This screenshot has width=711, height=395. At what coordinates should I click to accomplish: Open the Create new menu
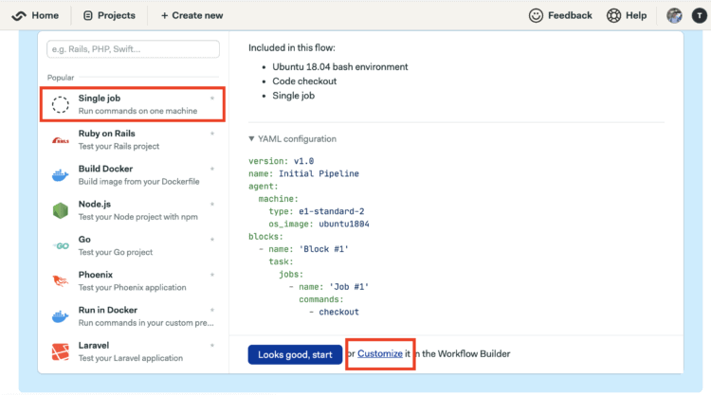pos(191,15)
